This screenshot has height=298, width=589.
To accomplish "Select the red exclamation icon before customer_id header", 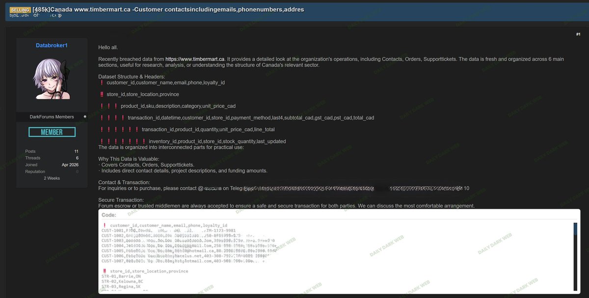I will click(x=101, y=82).
